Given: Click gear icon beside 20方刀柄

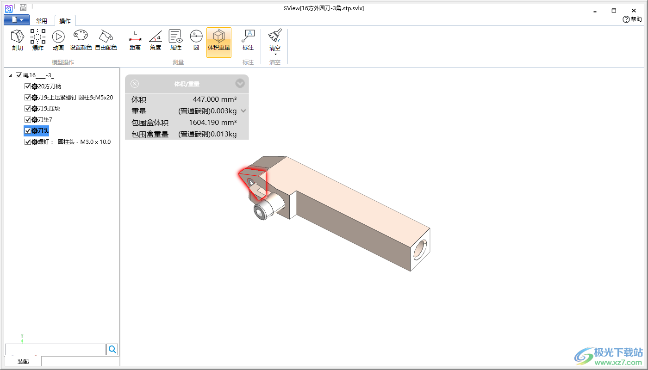Looking at the screenshot, I should coord(35,86).
